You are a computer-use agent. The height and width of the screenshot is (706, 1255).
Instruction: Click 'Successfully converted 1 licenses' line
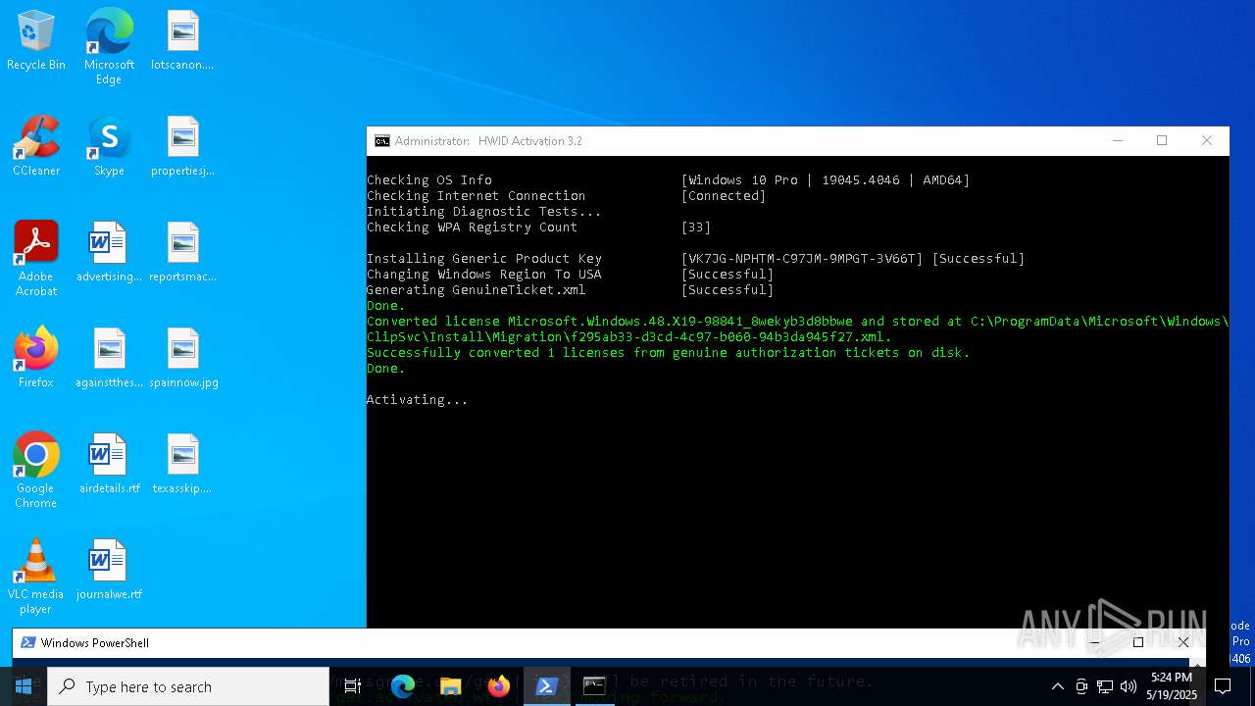[668, 353]
